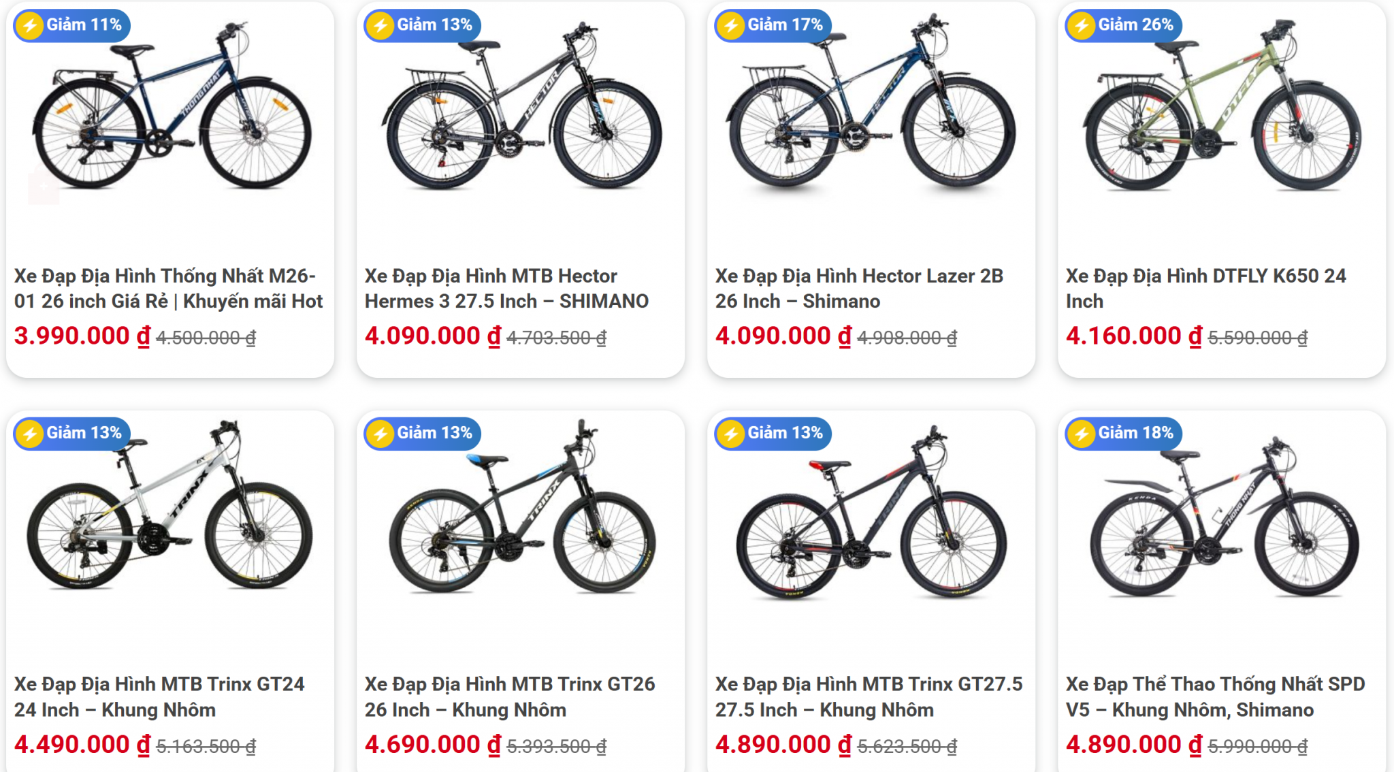View the white Trinx GT24 bike photo
The height and width of the screenshot is (772, 1394).
point(170,517)
